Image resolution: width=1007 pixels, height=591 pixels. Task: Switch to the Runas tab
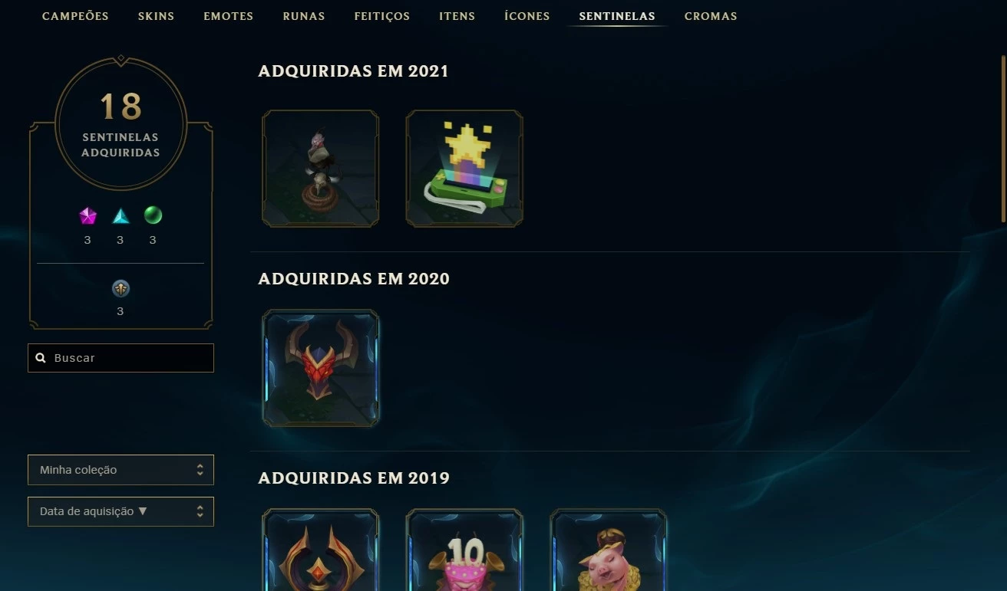(304, 16)
